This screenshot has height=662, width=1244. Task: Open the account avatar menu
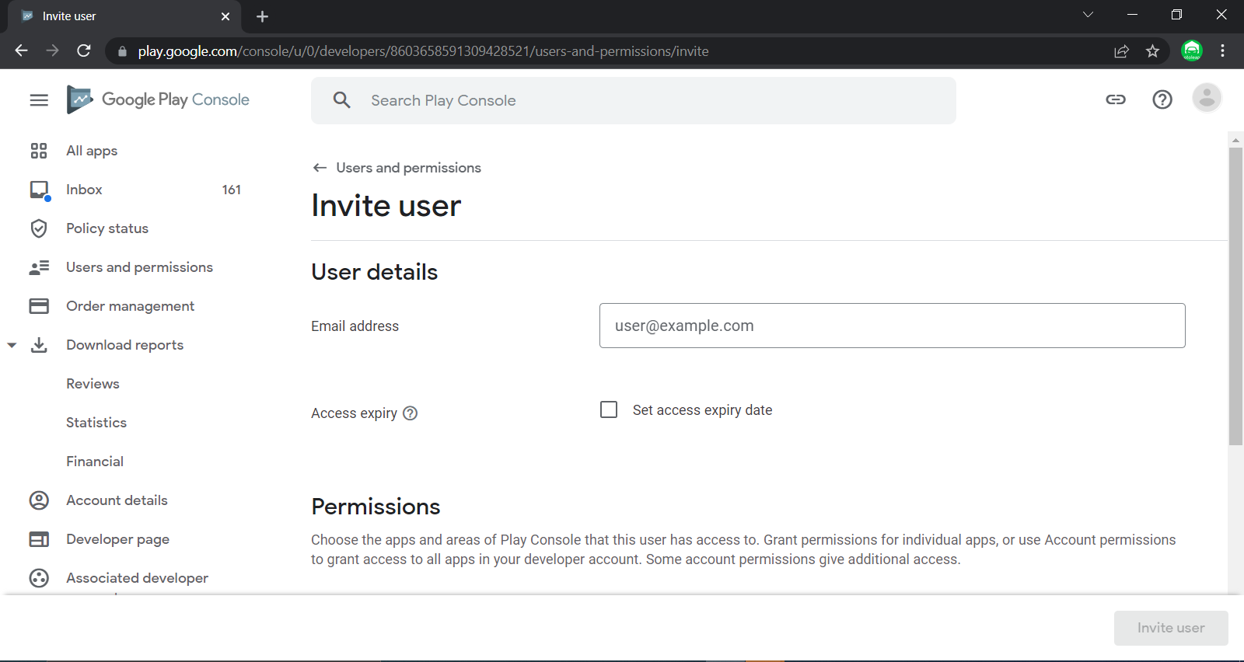pyautogui.click(x=1207, y=98)
